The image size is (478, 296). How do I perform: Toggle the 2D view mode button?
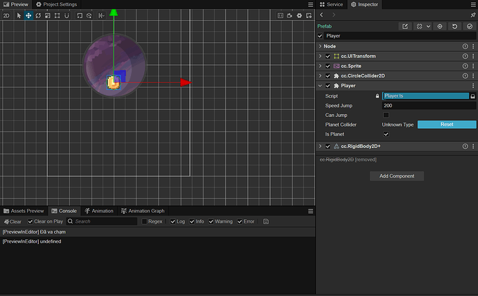point(6,15)
